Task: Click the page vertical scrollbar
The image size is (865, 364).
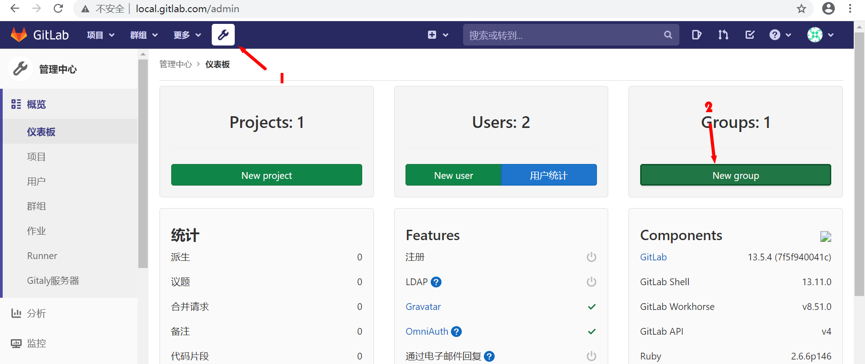Action: [859, 164]
